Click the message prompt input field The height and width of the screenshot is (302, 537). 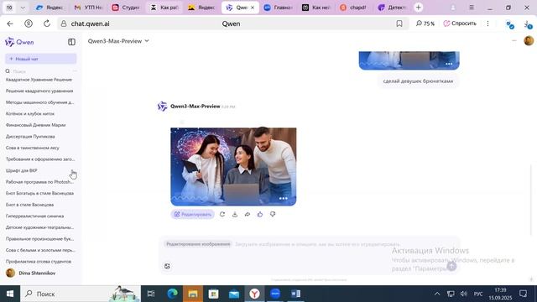(317, 244)
